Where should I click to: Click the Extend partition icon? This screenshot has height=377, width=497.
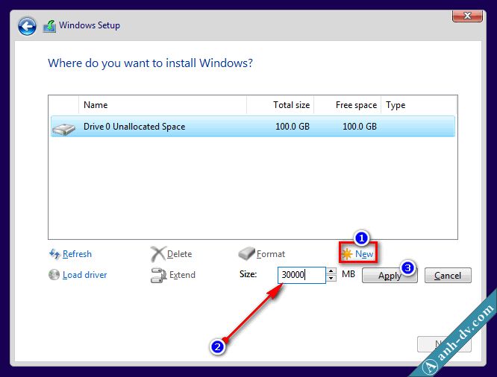click(158, 275)
